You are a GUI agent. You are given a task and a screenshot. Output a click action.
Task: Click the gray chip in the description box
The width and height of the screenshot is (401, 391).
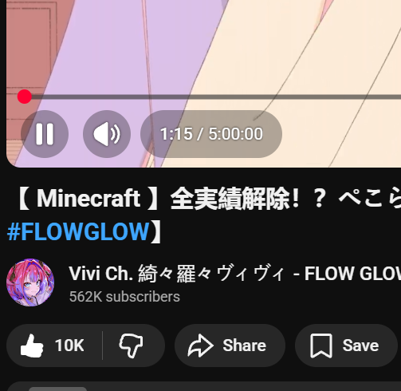coord(57,389)
